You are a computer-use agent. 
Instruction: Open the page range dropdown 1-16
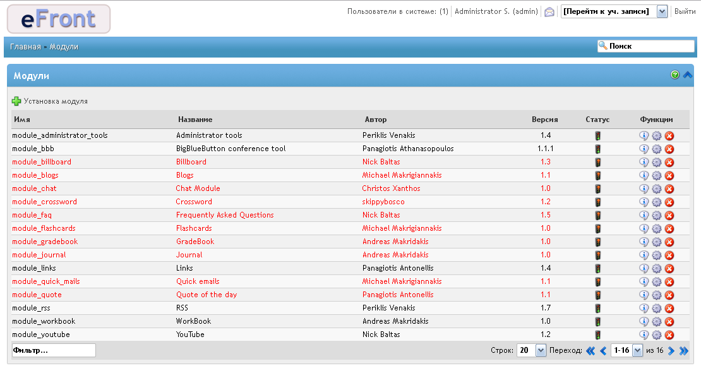point(626,350)
